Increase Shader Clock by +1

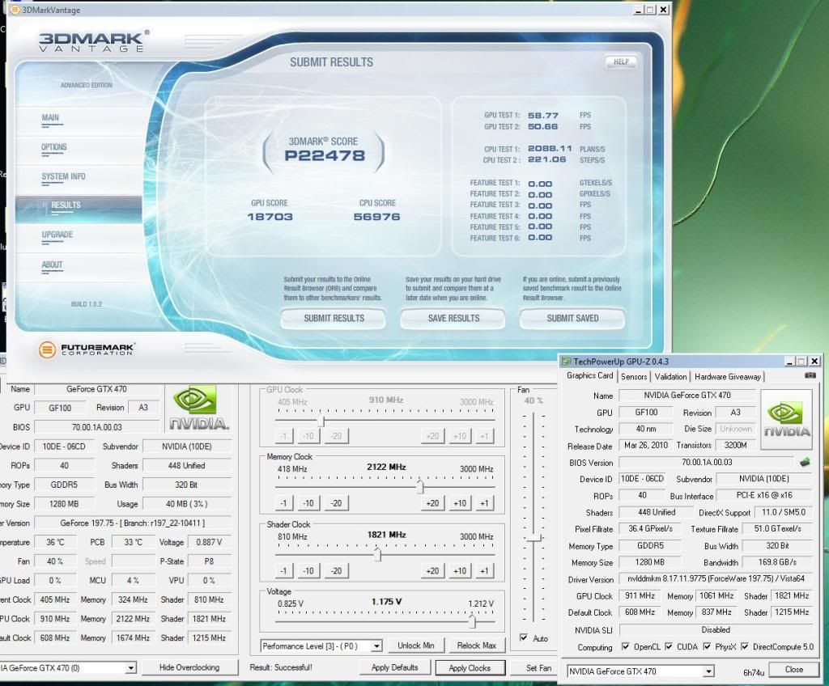pyautogui.click(x=484, y=571)
